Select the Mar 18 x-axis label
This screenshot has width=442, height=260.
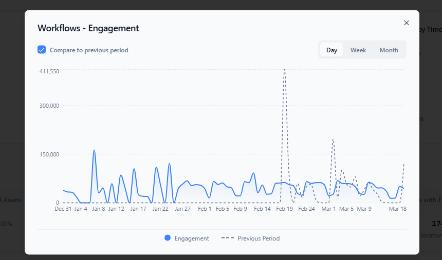click(x=398, y=209)
